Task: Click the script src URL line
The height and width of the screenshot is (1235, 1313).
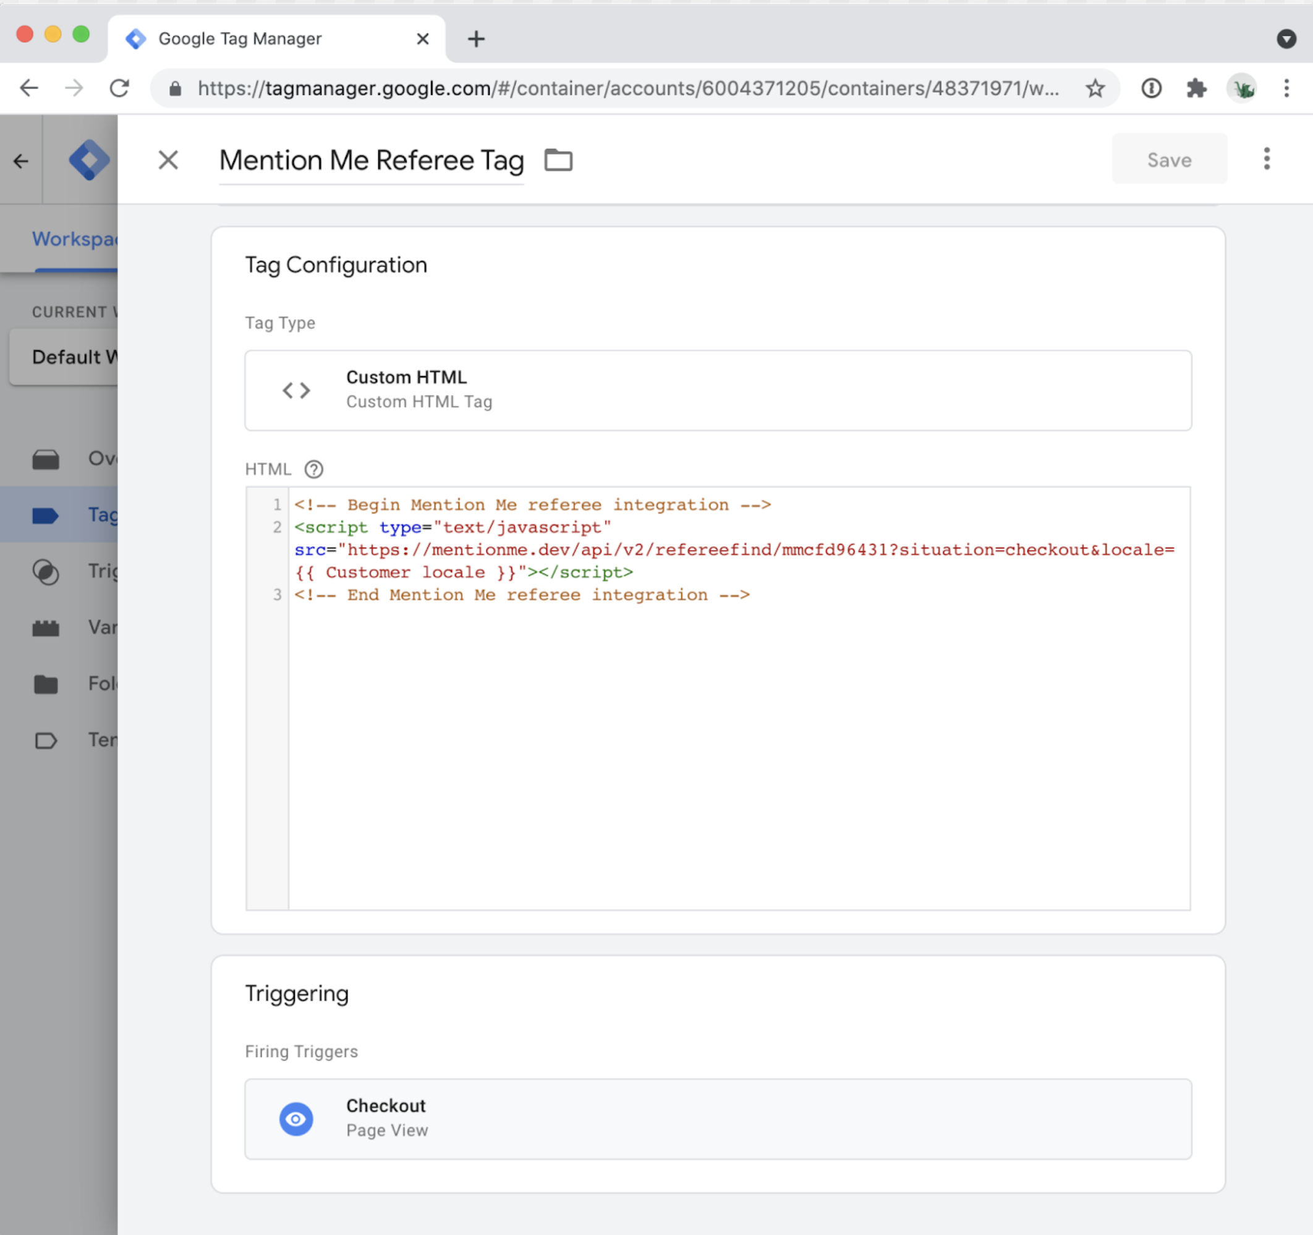Action: (x=734, y=550)
